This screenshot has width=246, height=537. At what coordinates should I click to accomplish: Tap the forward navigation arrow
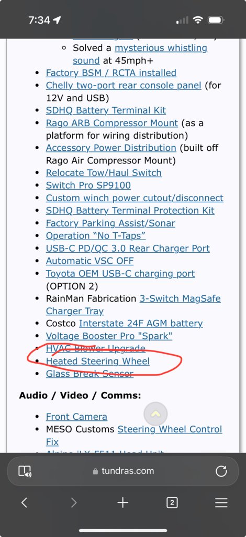click(x=74, y=502)
